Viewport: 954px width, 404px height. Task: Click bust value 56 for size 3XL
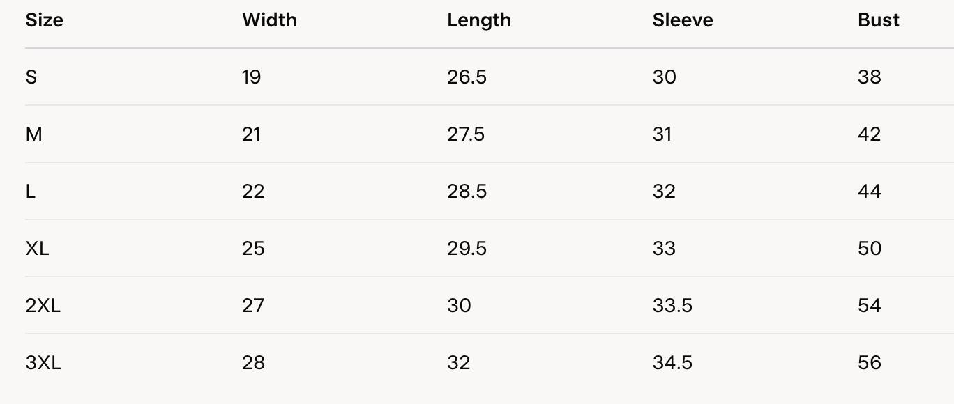tap(869, 363)
